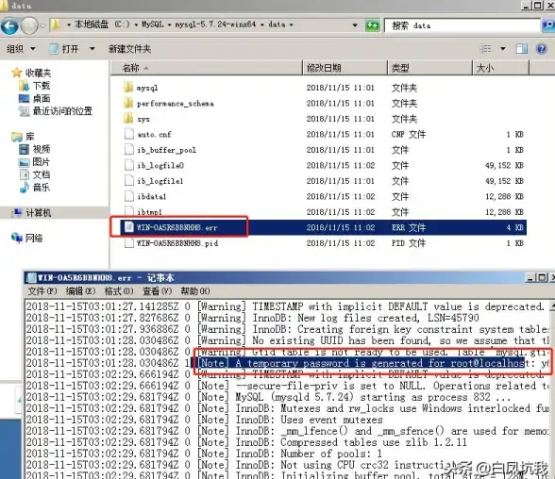This screenshot has width=555, height=479.
Task: Click the 打开 toolbar button
Action: (x=64, y=48)
